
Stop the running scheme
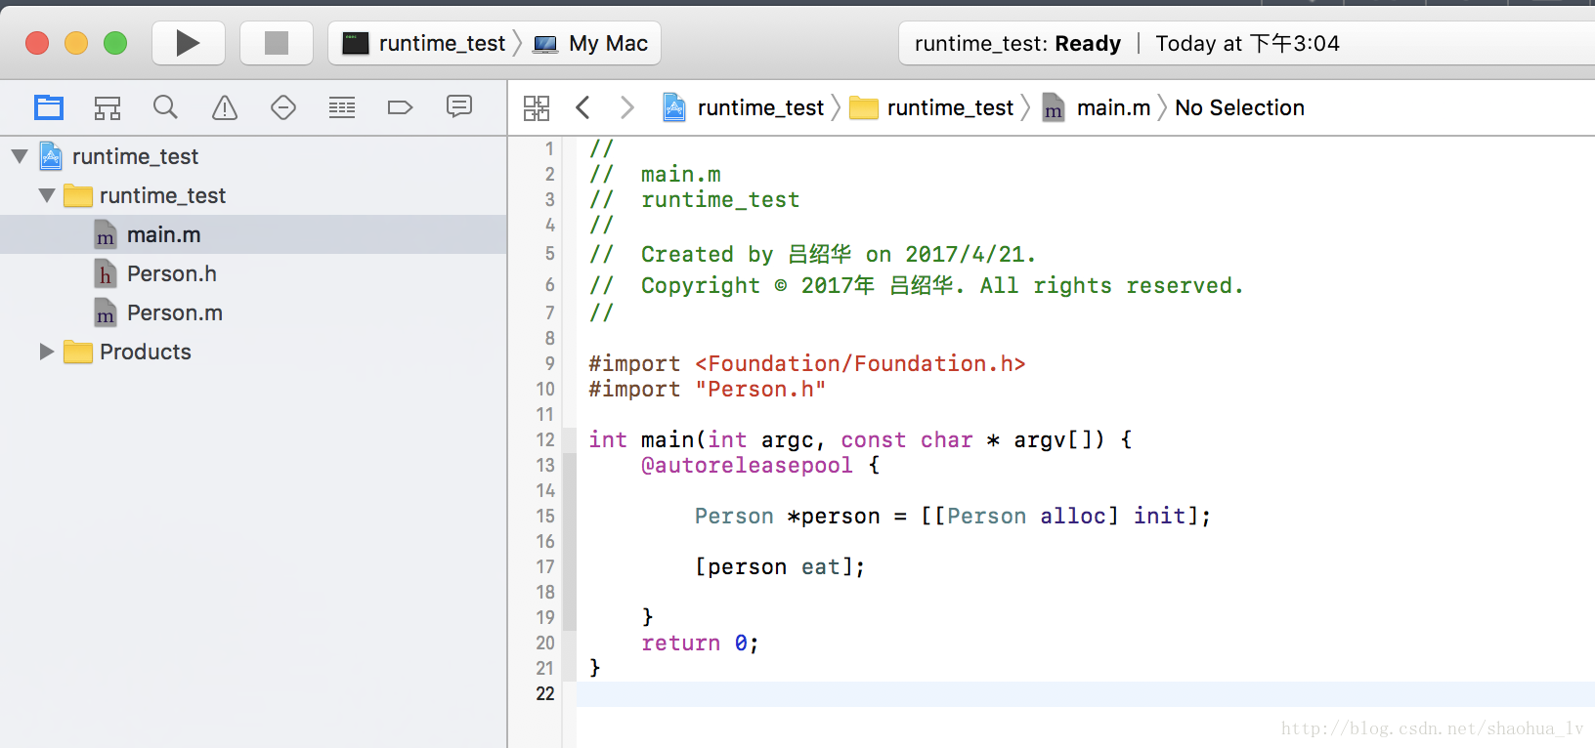point(277,43)
